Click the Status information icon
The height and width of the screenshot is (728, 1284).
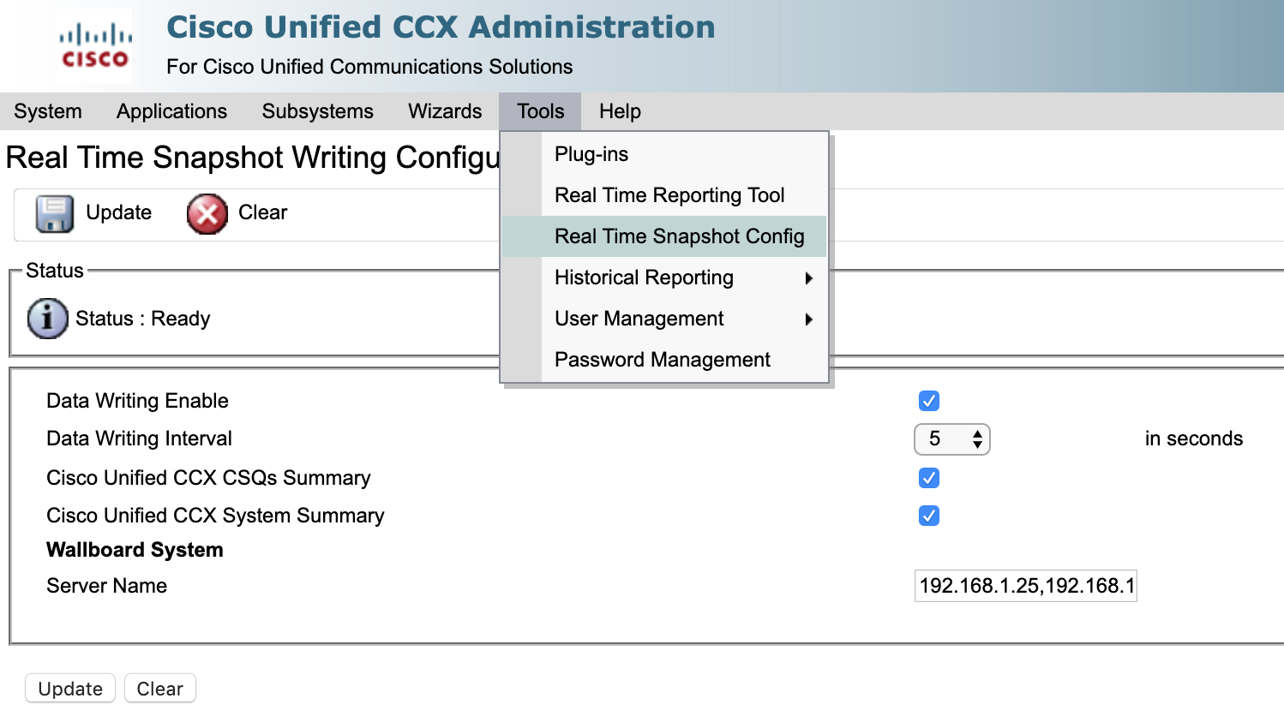[x=47, y=319]
